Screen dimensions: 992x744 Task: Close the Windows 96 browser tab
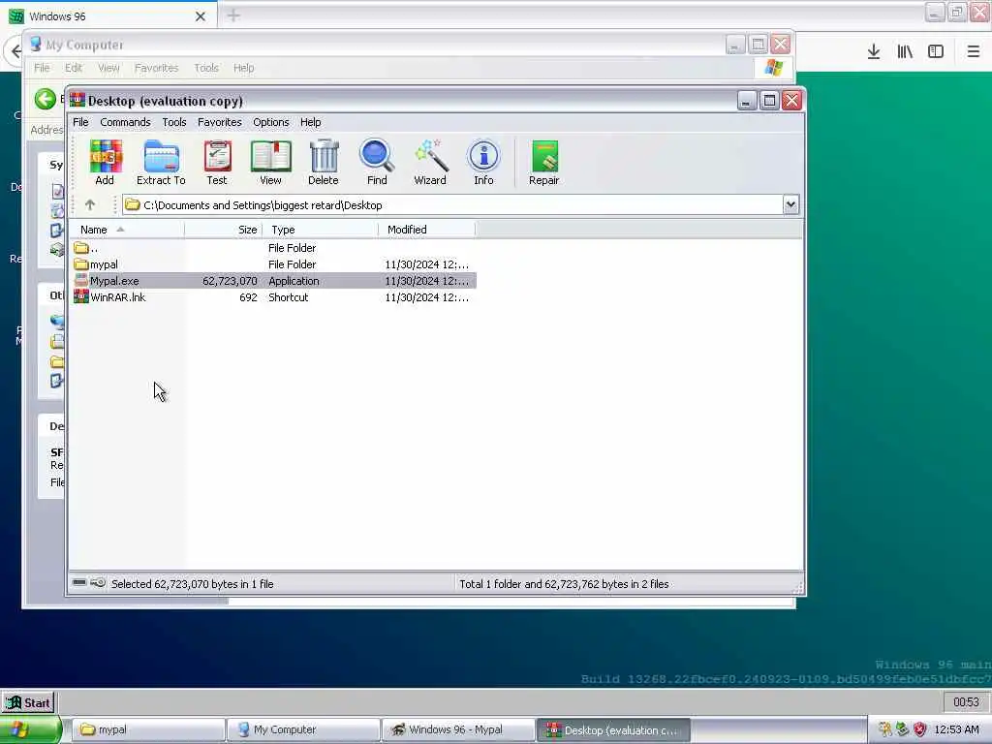[200, 16]
